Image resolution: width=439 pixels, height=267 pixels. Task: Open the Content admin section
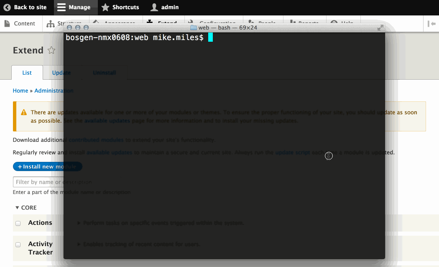[20, 23]
